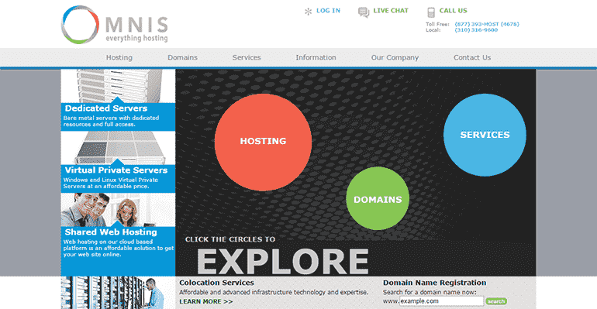Open the Services menu

coord(247,57)
